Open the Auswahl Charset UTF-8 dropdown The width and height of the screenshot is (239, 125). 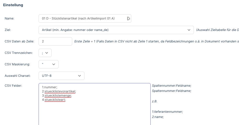pyautogui.click(x=62, y=76)
